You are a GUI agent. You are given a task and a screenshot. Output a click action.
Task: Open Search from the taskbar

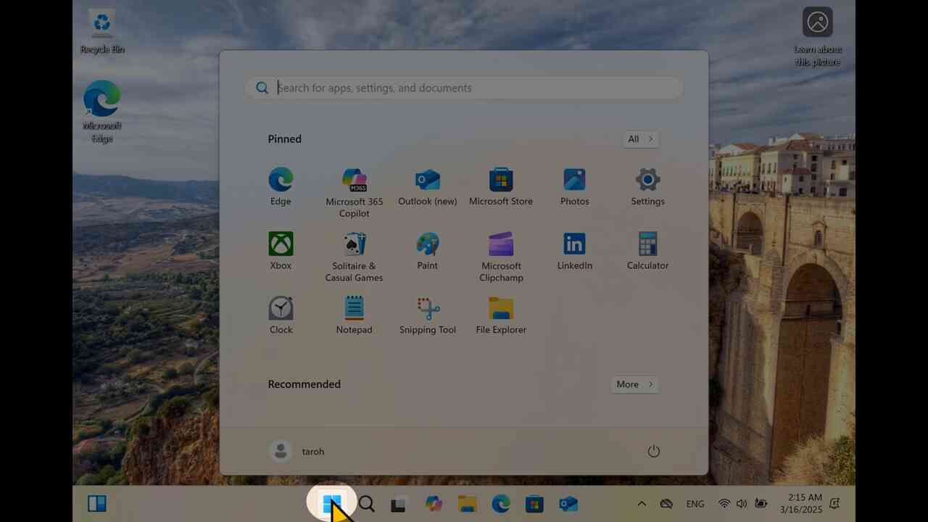click(367, 503)
